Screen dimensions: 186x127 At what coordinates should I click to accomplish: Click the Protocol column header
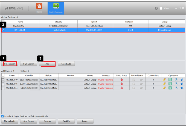(130, 22)
